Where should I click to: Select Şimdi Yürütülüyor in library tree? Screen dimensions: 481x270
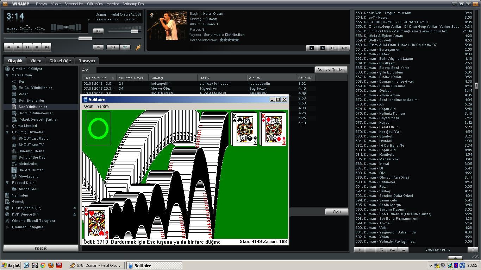[x=27, y=69]
